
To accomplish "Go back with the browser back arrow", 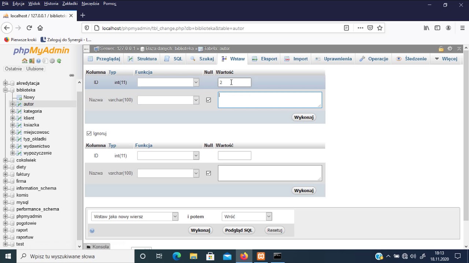I will [x=7, y=28].
